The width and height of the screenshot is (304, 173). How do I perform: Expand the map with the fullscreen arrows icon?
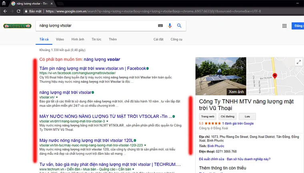coord(299,62)
